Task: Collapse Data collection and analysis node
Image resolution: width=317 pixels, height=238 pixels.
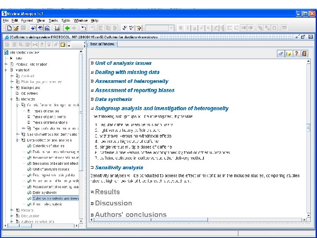Action: point(18,140)
